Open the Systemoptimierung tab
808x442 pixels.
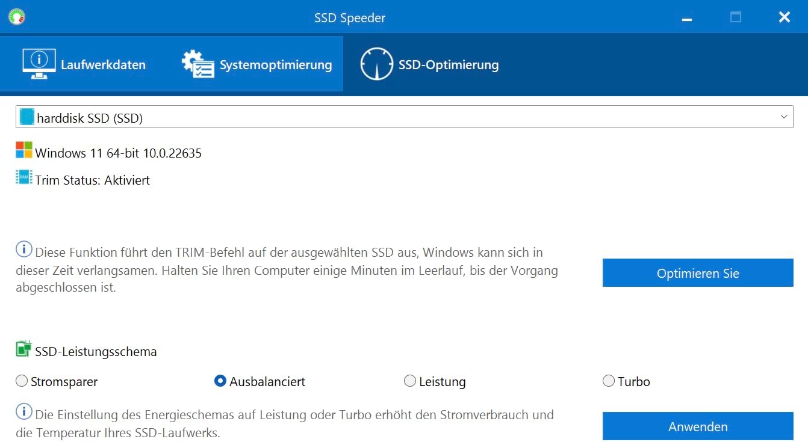point(256,64)
